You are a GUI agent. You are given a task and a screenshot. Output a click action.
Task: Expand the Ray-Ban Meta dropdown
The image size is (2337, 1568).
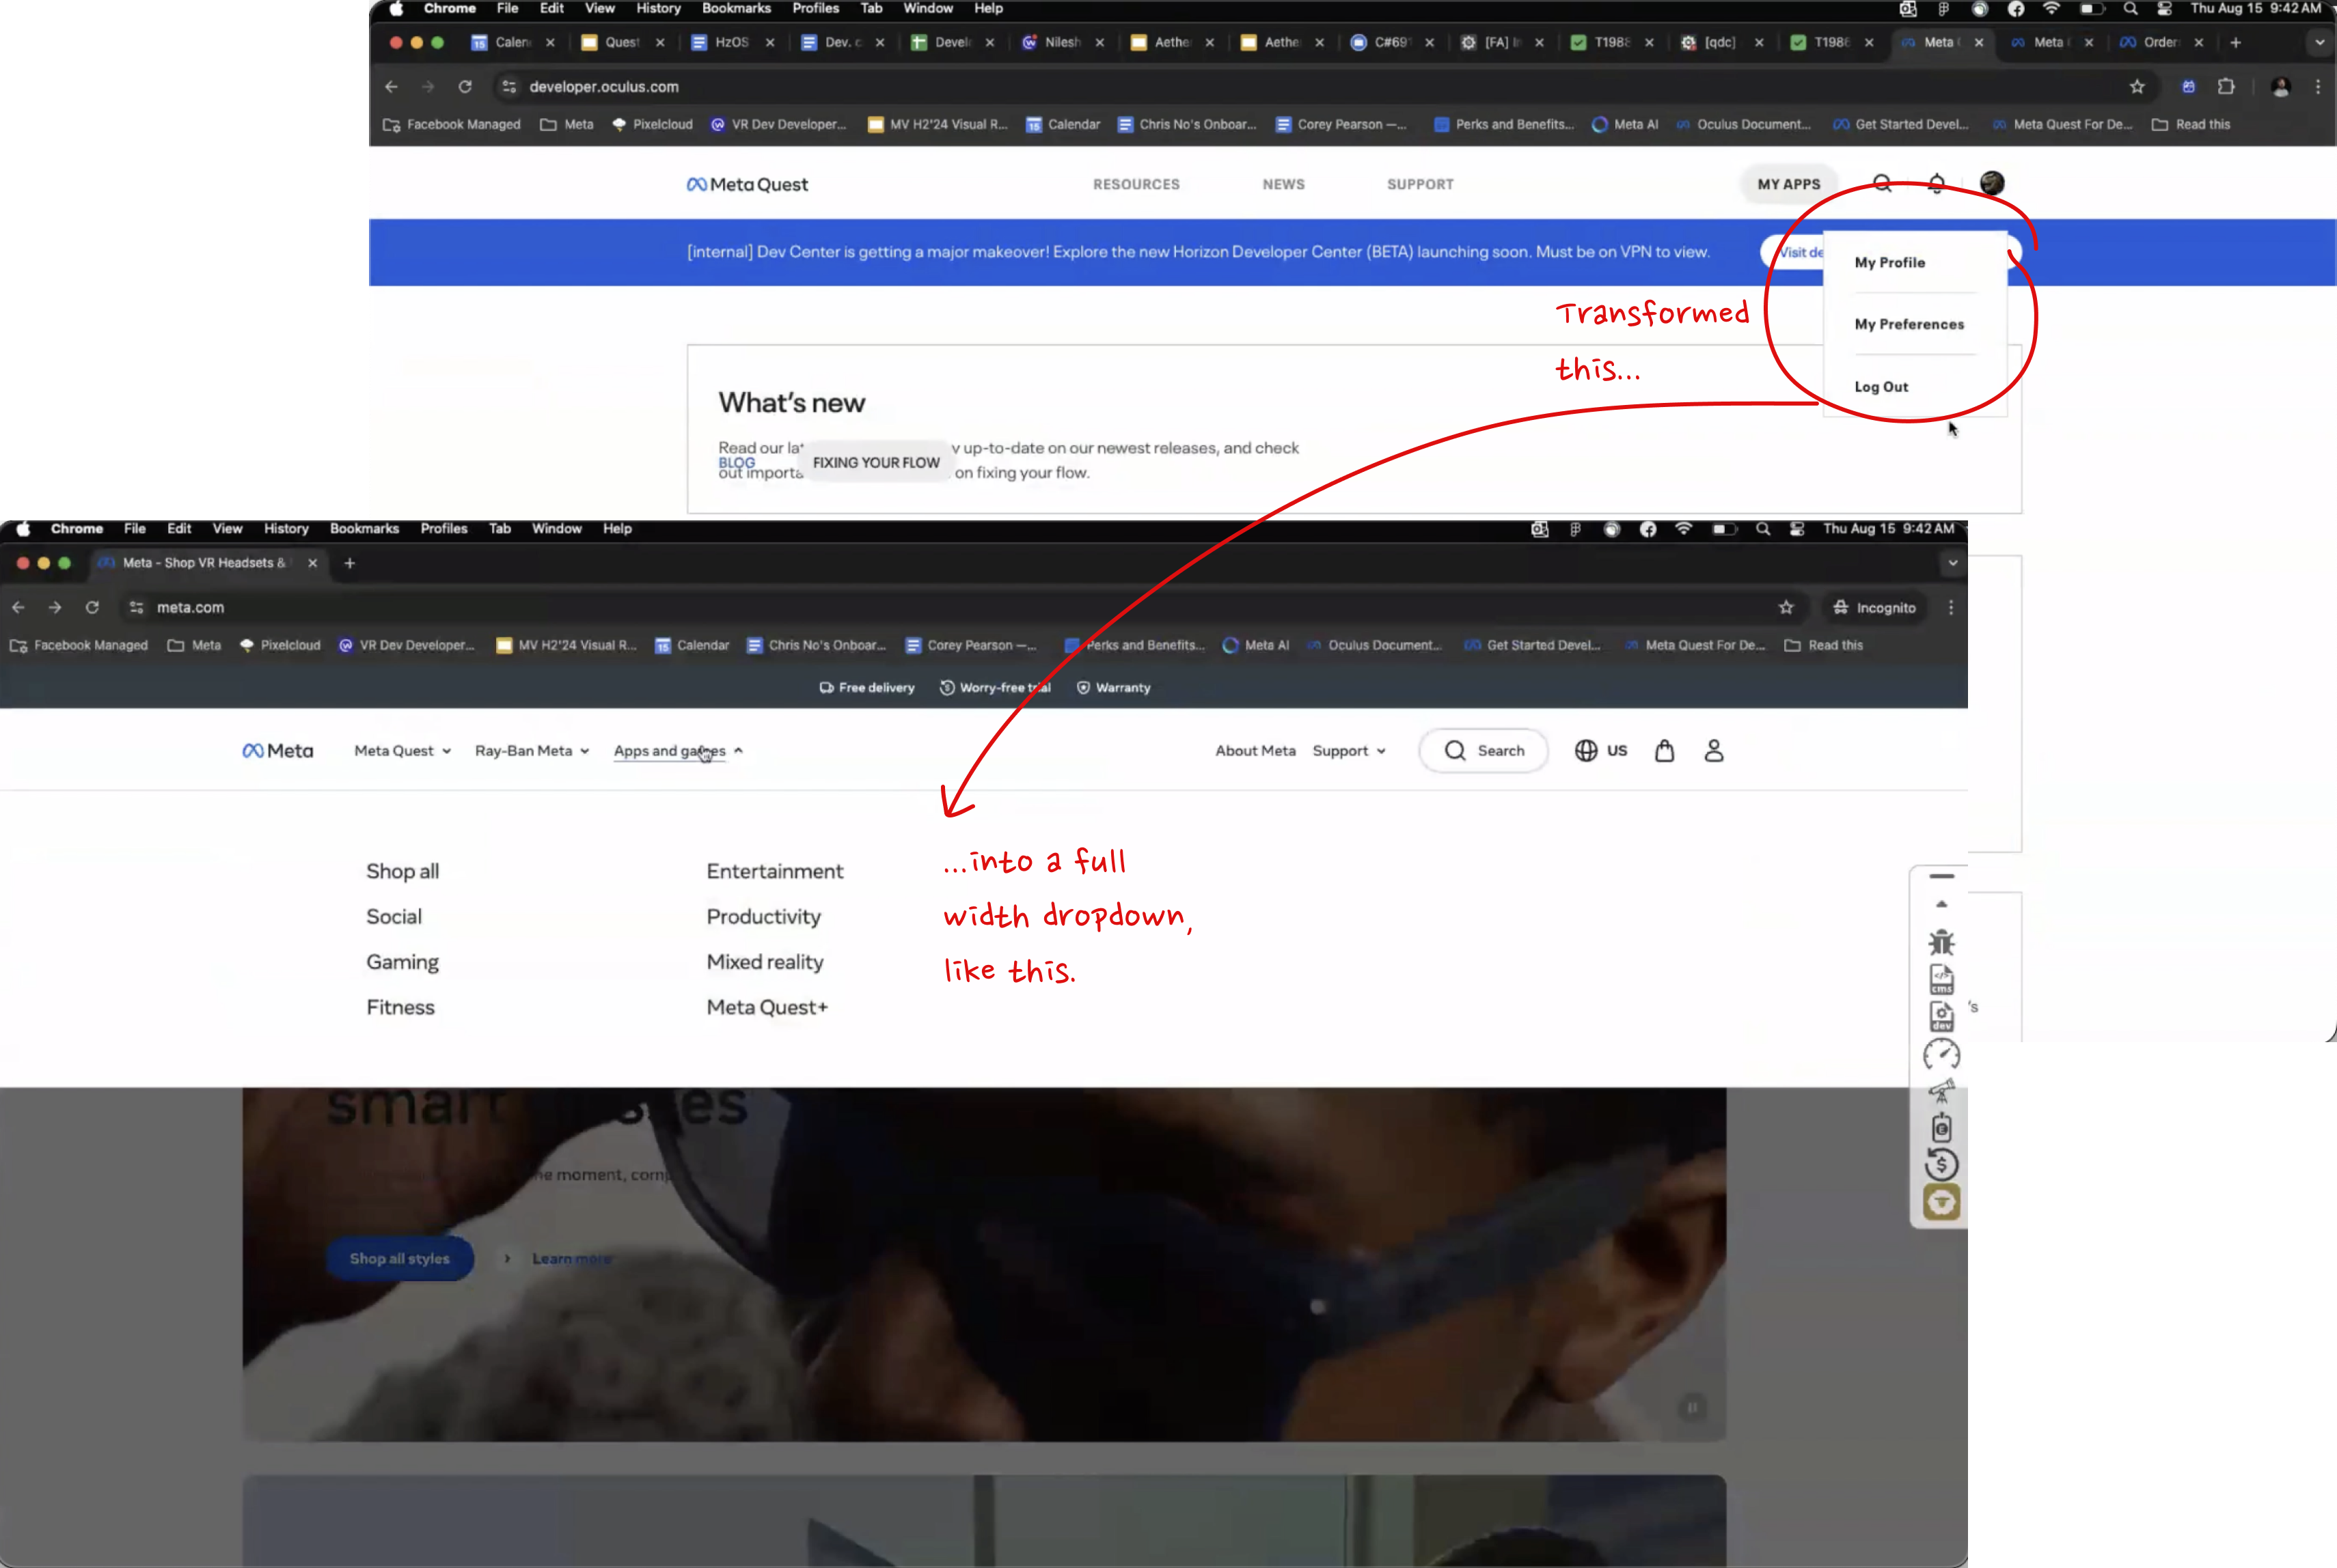pyautogui.click(x=531, y=751)
